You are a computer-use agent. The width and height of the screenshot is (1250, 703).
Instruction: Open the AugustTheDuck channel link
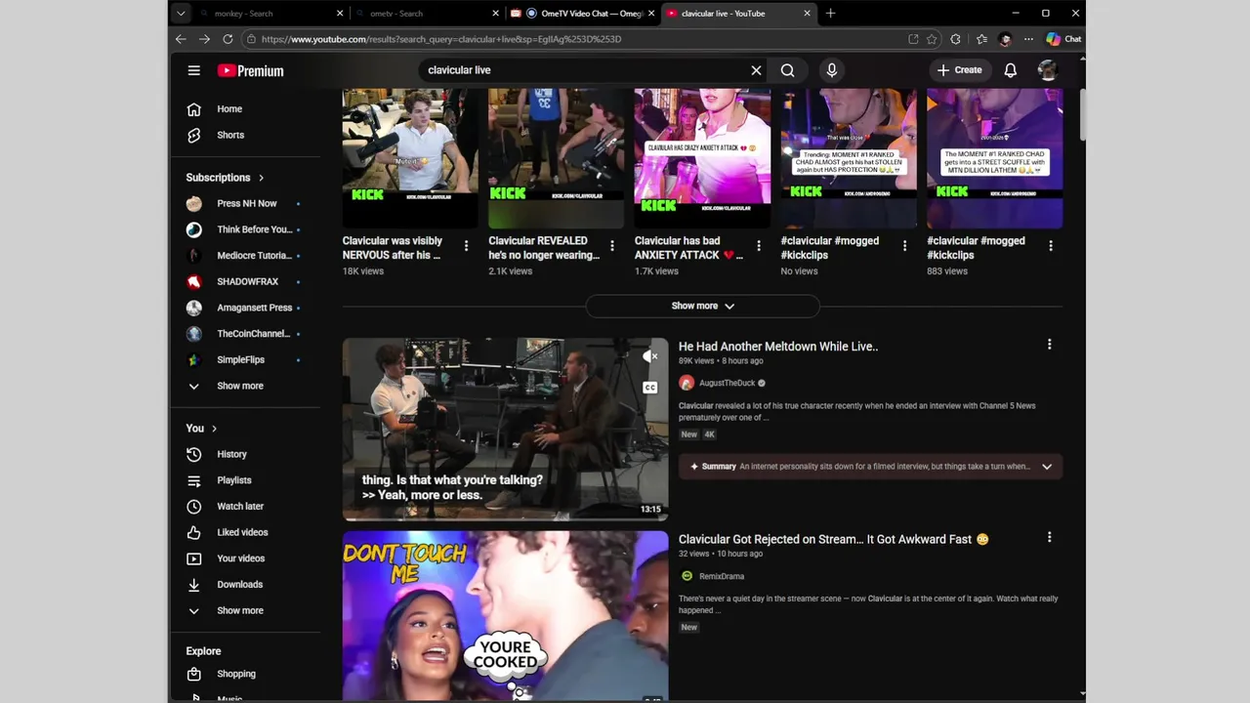point(727,384)
